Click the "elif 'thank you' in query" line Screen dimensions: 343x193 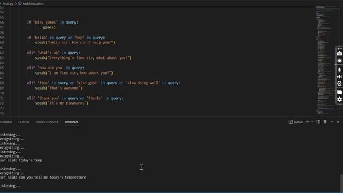75,98
